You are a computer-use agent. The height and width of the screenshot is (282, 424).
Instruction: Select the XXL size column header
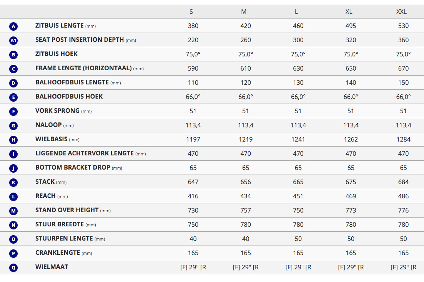pos(401,12)
